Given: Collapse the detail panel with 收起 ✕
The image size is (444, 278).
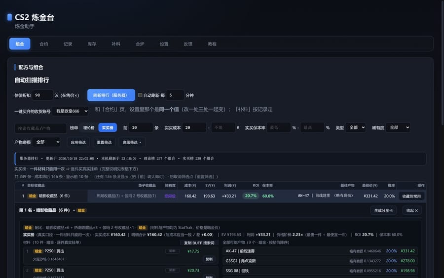Looking at the screenshot, I should [x=412, y=210].
